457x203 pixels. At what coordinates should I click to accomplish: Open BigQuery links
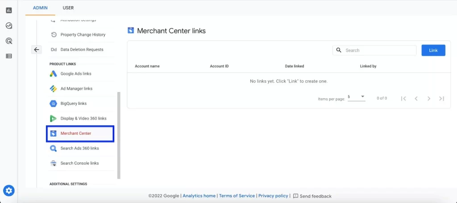[74, 104]
